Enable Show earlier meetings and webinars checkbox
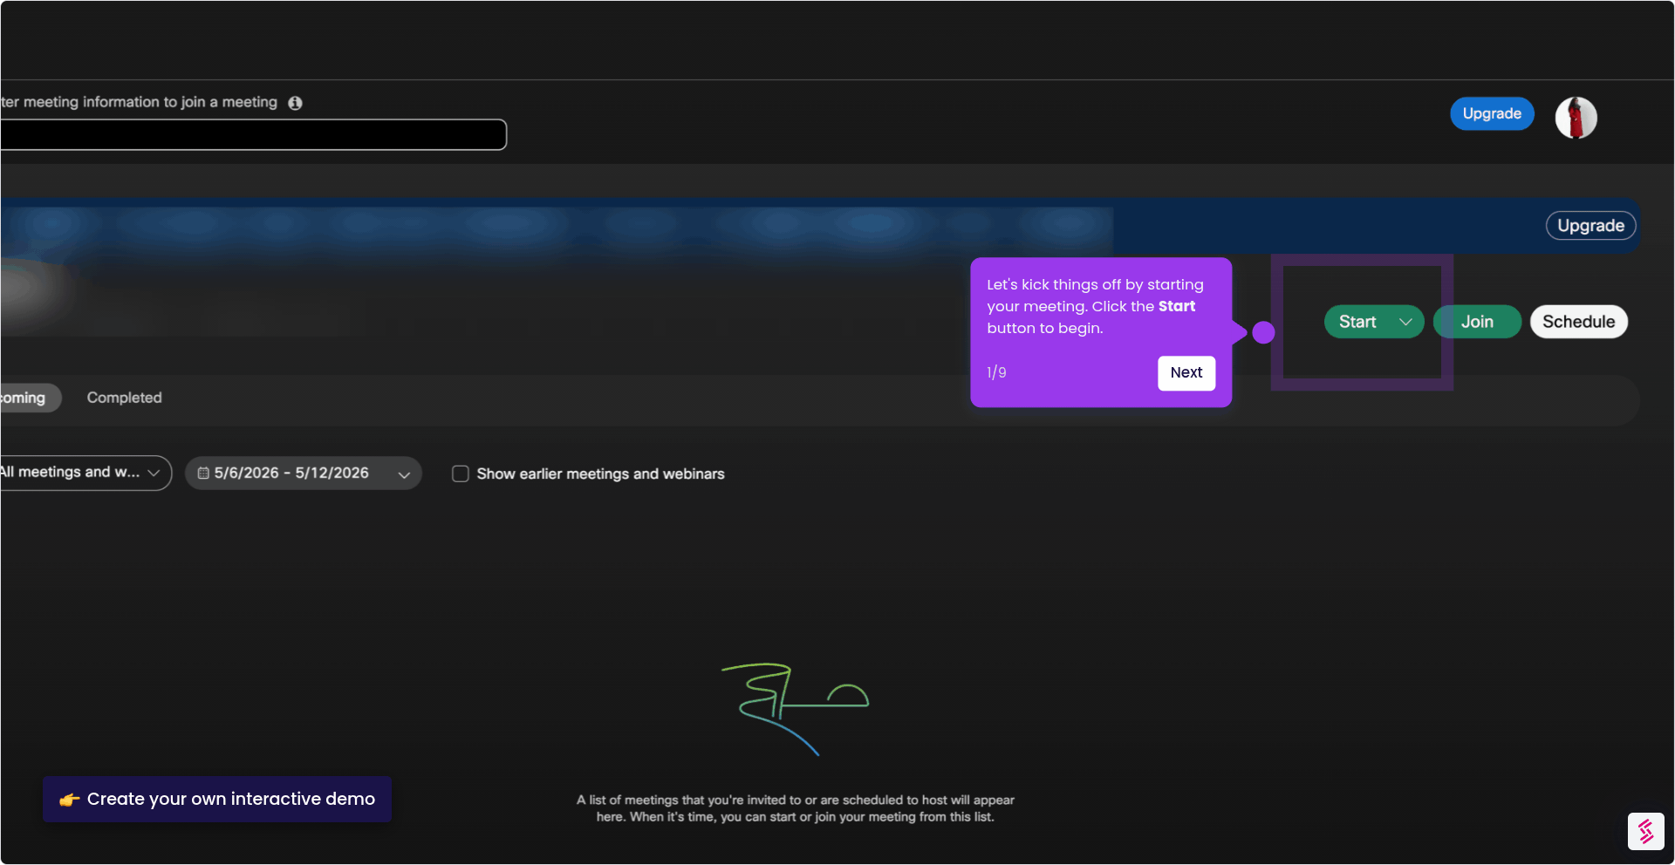This screenshot has width=1675, height=865. coord(460,473)
